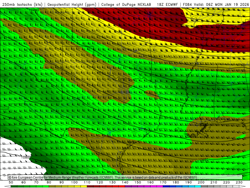This screenshot has width=250, height=188.
Task: Click the 200 value on color scale
Action: 201,182
